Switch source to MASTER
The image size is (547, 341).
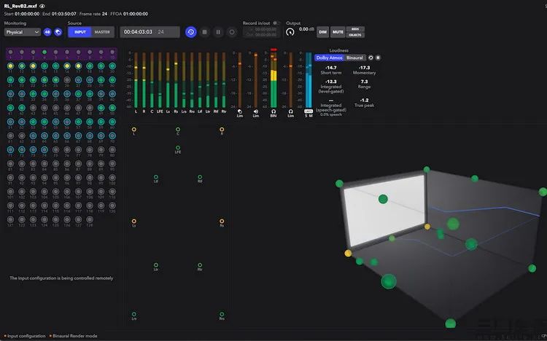[x=102, y=32]
